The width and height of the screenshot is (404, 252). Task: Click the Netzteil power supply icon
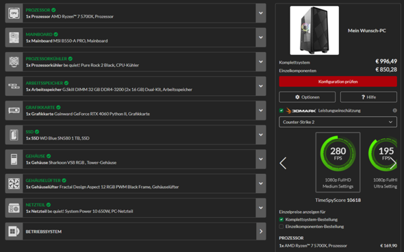[14, 208]
